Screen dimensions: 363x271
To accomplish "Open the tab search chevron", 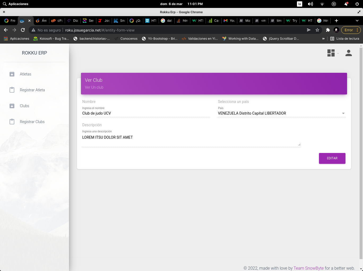I will [x=357, y=21].
